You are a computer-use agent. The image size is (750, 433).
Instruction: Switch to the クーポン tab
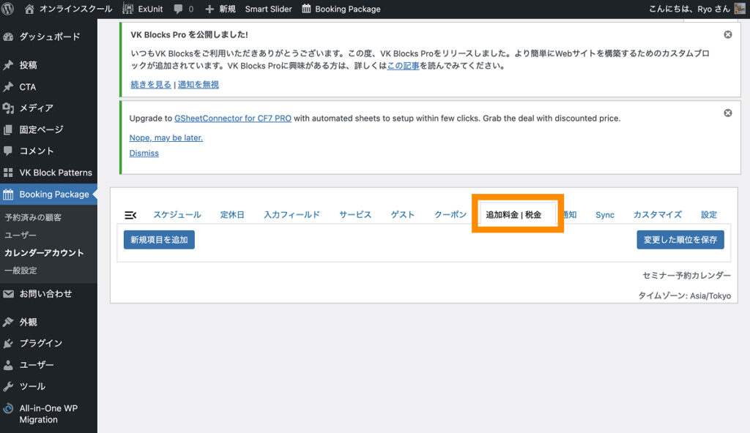click(x=450, y=215)
